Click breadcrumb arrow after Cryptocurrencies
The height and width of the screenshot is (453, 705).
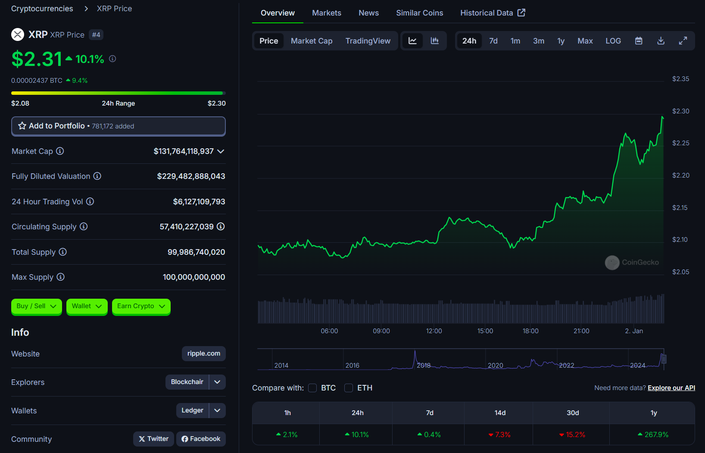[86, 9]
